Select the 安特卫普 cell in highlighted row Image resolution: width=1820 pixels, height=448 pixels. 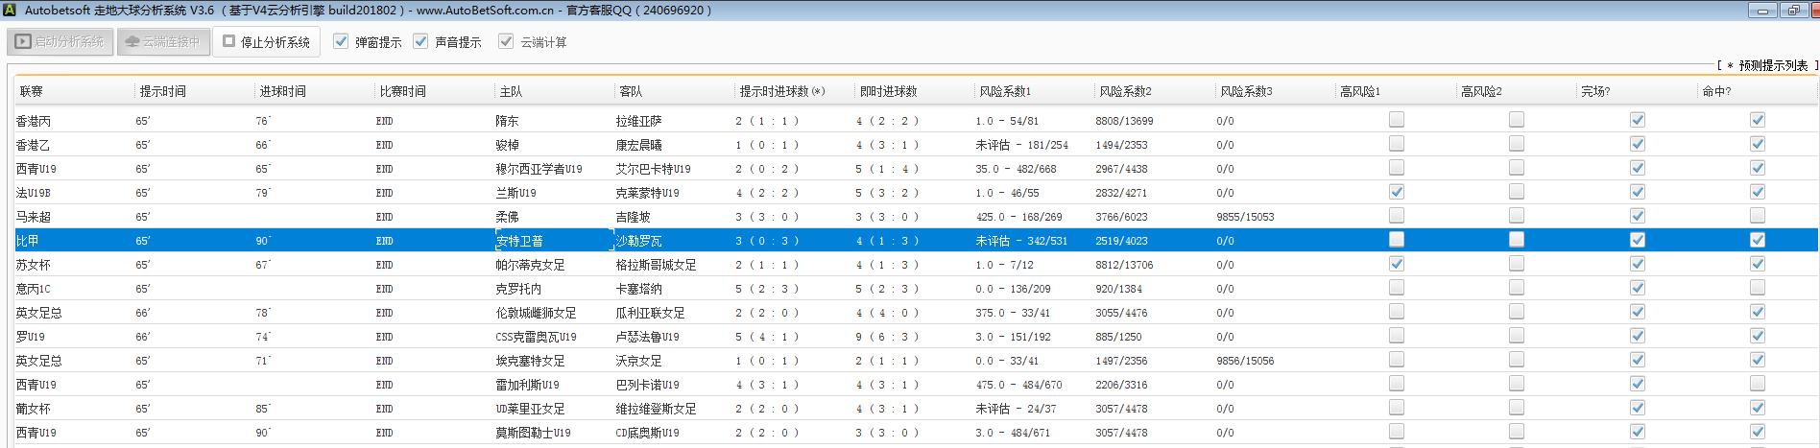pyautogui.click(x=519, y=241)
